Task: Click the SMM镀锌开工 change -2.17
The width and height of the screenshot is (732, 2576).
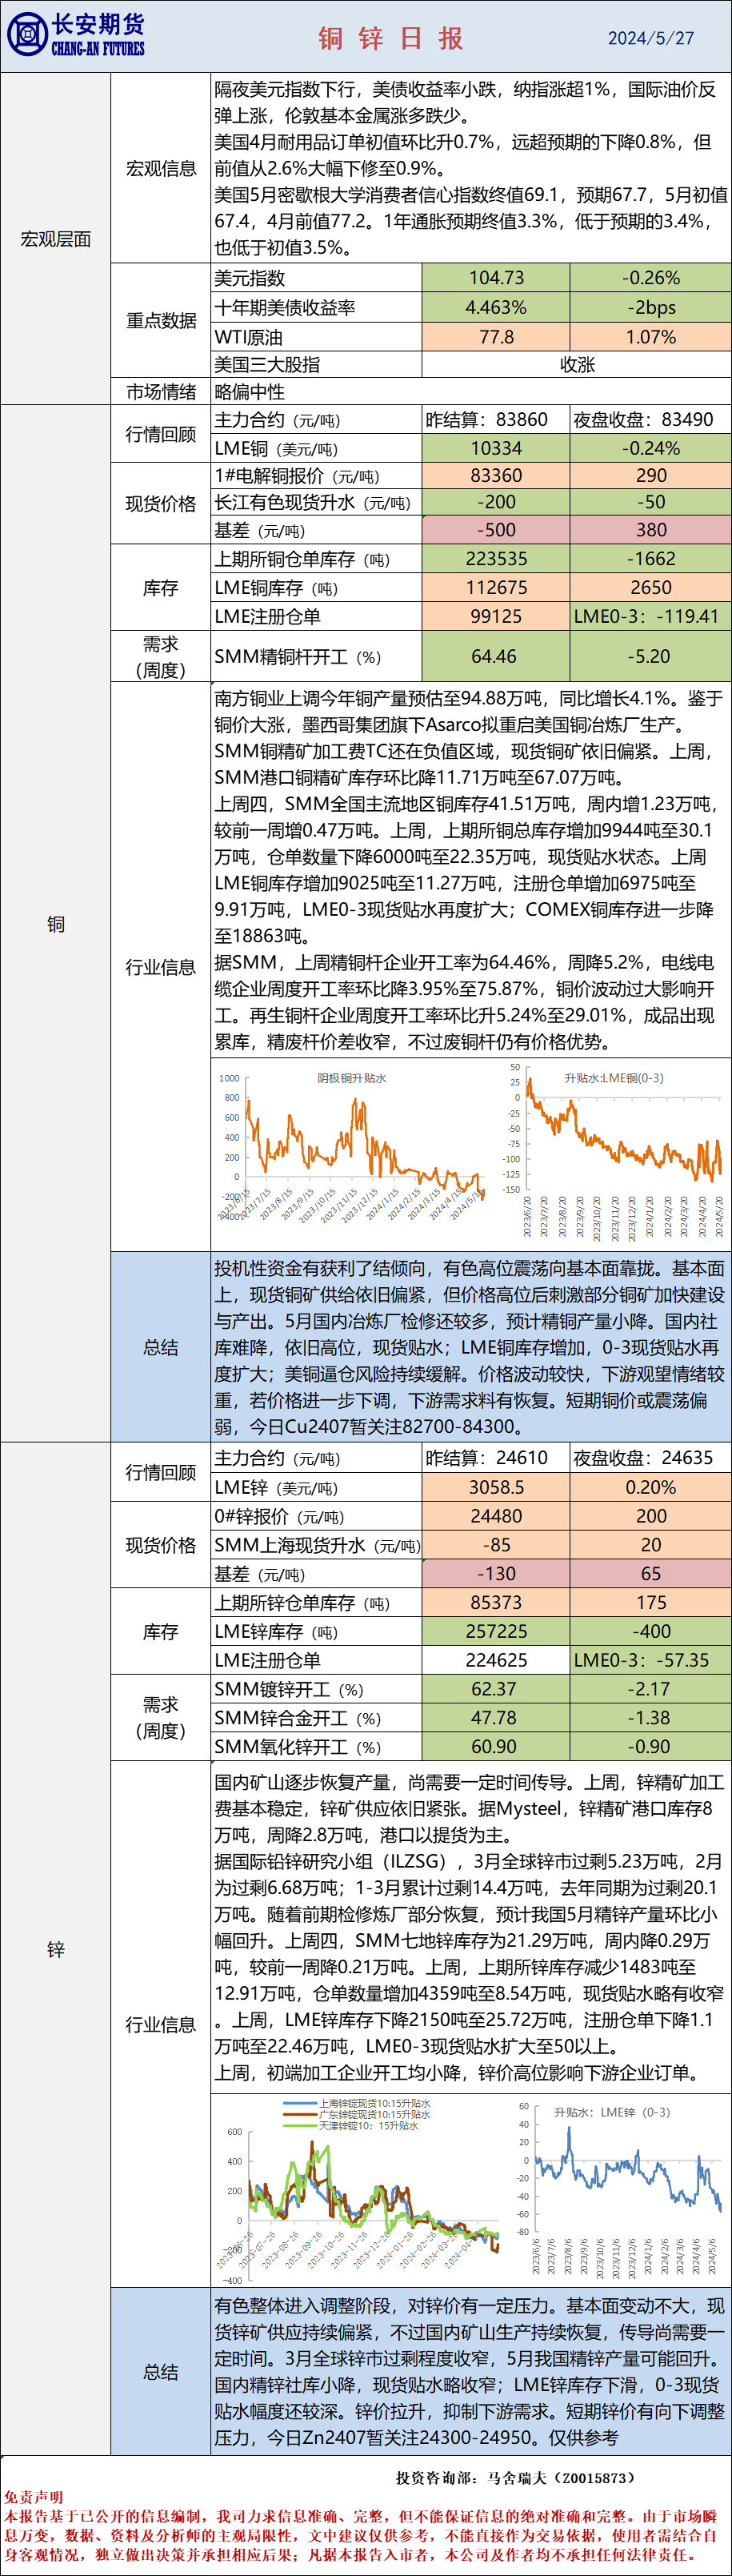Action: pyautogui.click(x=651, y=1689)
